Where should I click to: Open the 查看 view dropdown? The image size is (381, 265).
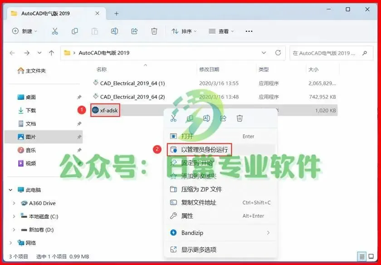coord(221,31)
